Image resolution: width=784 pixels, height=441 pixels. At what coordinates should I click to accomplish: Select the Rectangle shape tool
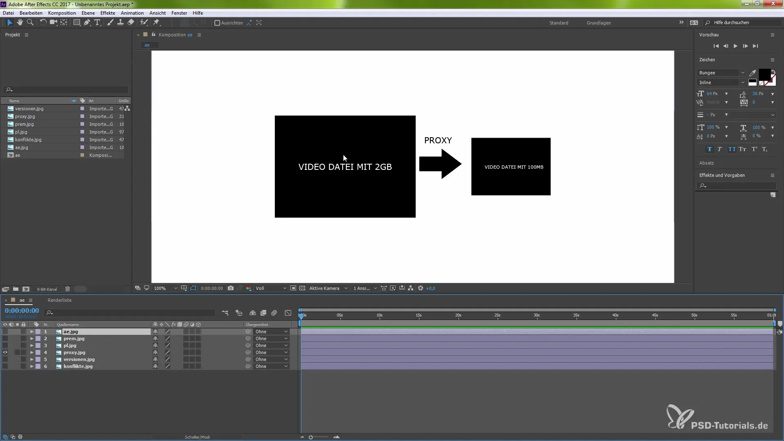click(x=76, y=22)
